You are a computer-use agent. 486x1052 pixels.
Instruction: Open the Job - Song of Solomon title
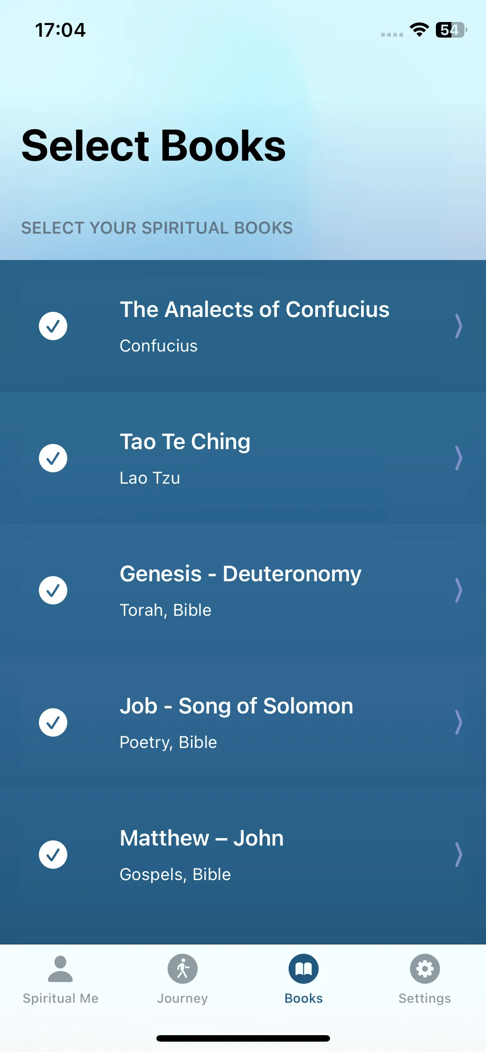pos(236,706)
